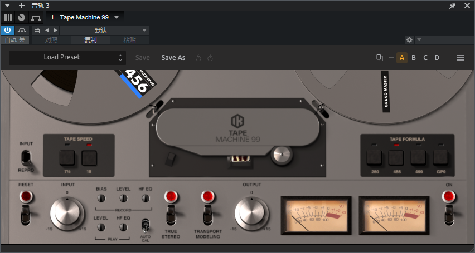Click the IK logo on head cover

click(237, 122)
